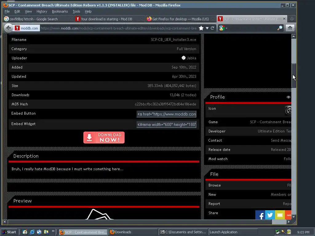This screenshot has height=236, width=315.
Task: Go back with the browser back arrow
Action: coord(8,28)
